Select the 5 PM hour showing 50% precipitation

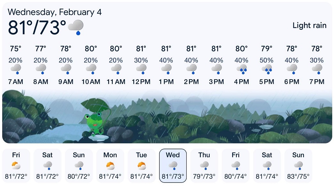(267, 64)
